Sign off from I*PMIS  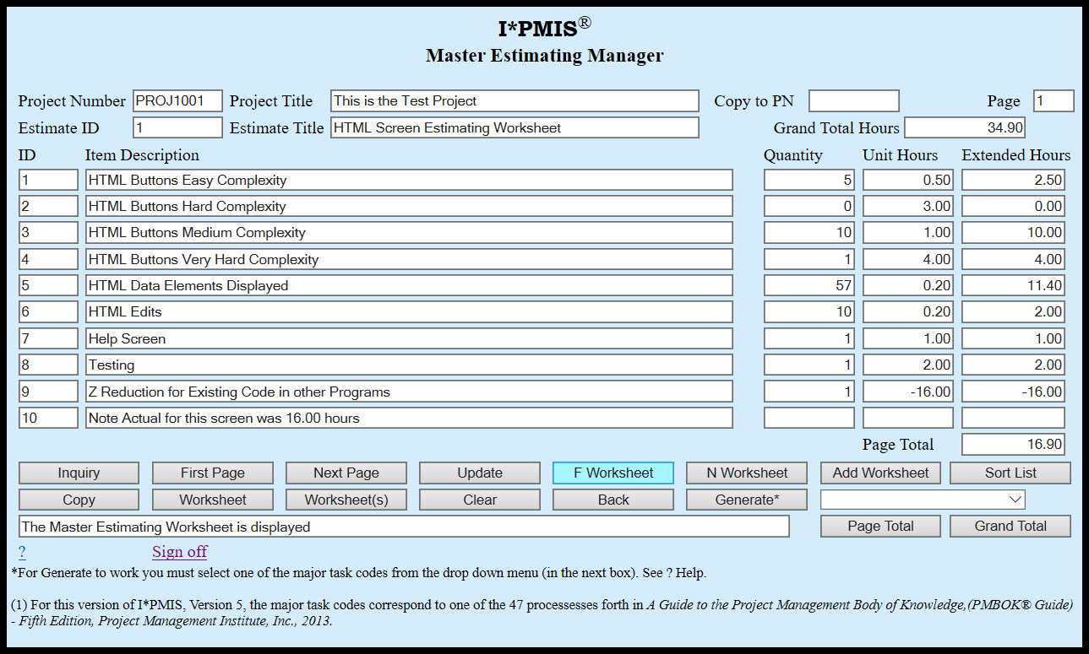[178, 551]
